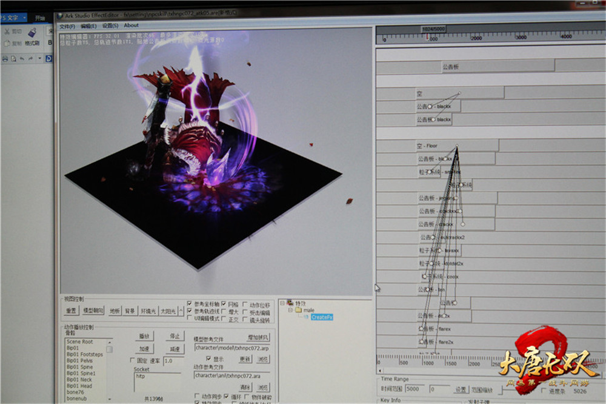Image resolution: width=606 pixels, height=404 pixels.
Task: Toggle 固定 fixed speed checkbox
Action: click(x=133, y=360)
